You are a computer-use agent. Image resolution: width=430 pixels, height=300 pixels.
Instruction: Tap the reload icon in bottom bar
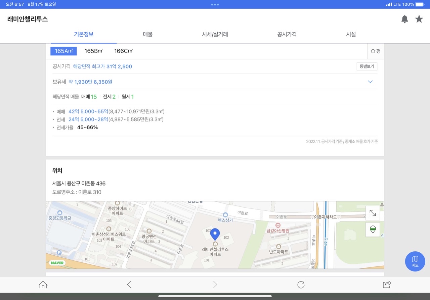click(301, 285)
